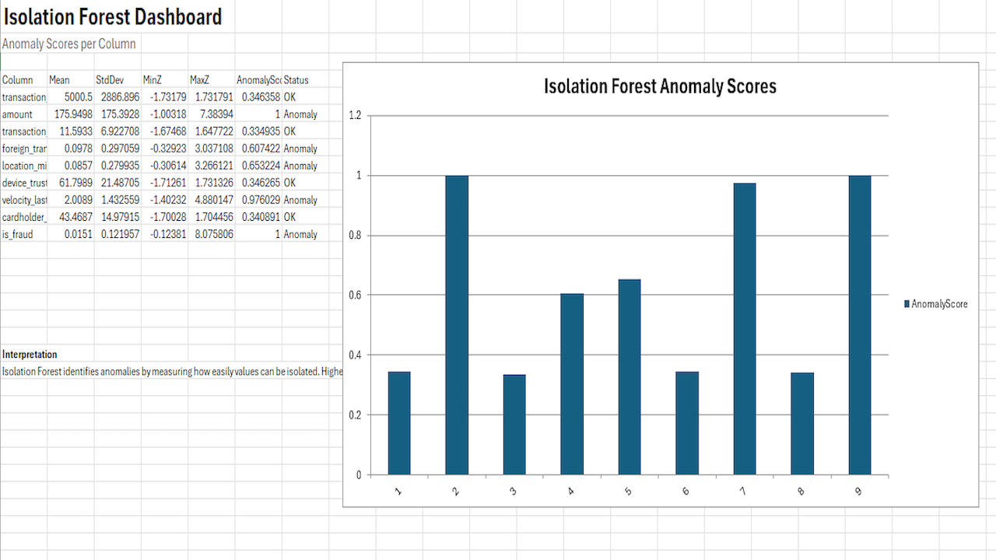
Task: Click the bar for category 7
Action: tap(745, 329)
